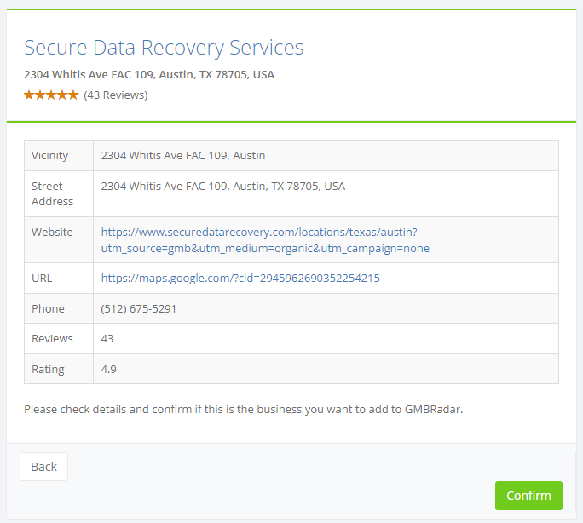Click the Phone row label
583x523 pixels.
click(x=48, y=308)
